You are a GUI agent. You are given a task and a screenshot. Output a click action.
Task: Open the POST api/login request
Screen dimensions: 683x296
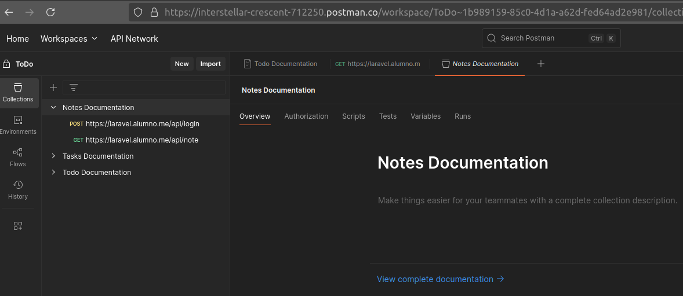pyautogui.click(x=134, y=123)
